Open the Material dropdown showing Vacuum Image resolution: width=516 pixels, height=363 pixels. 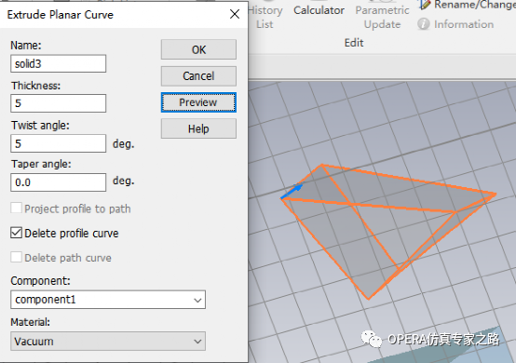tap(108, 342)
